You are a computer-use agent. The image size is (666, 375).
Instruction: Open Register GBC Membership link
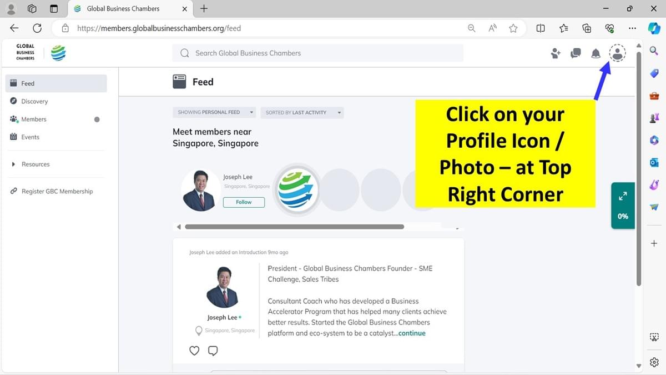(56, 191)
